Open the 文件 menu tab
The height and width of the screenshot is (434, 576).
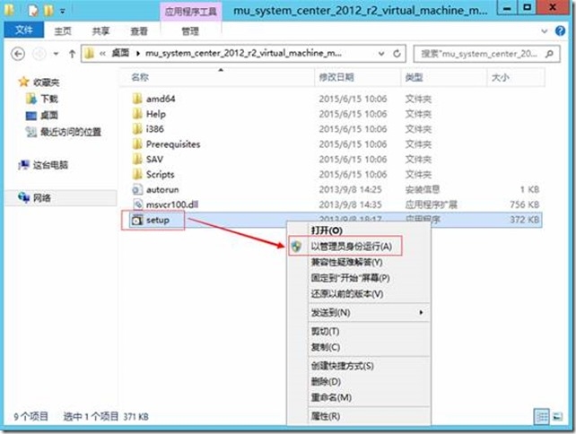coord(24,30)
